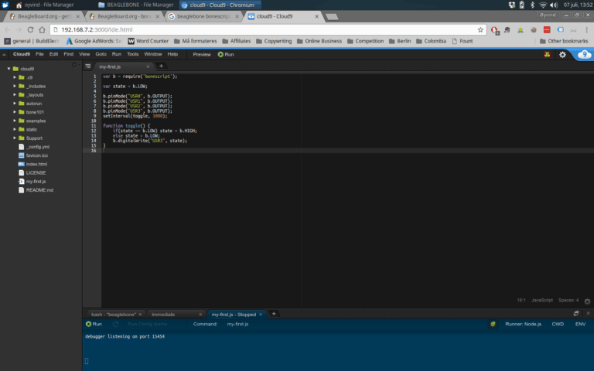Click the green Run button in the menu bar

point(226,54)
